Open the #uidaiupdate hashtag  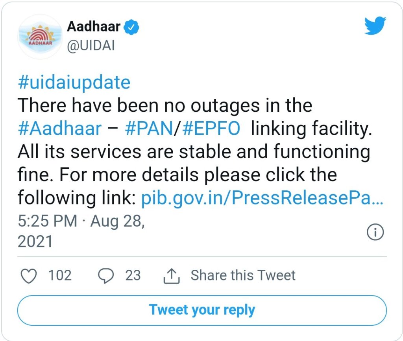(74, 83)
